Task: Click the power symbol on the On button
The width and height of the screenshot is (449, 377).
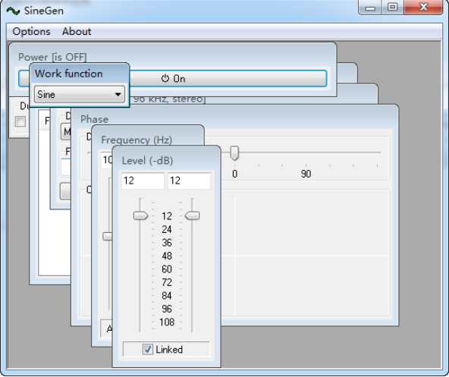Action: point(165,78)
